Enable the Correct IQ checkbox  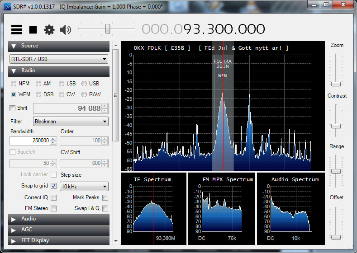tap(54, 197)
